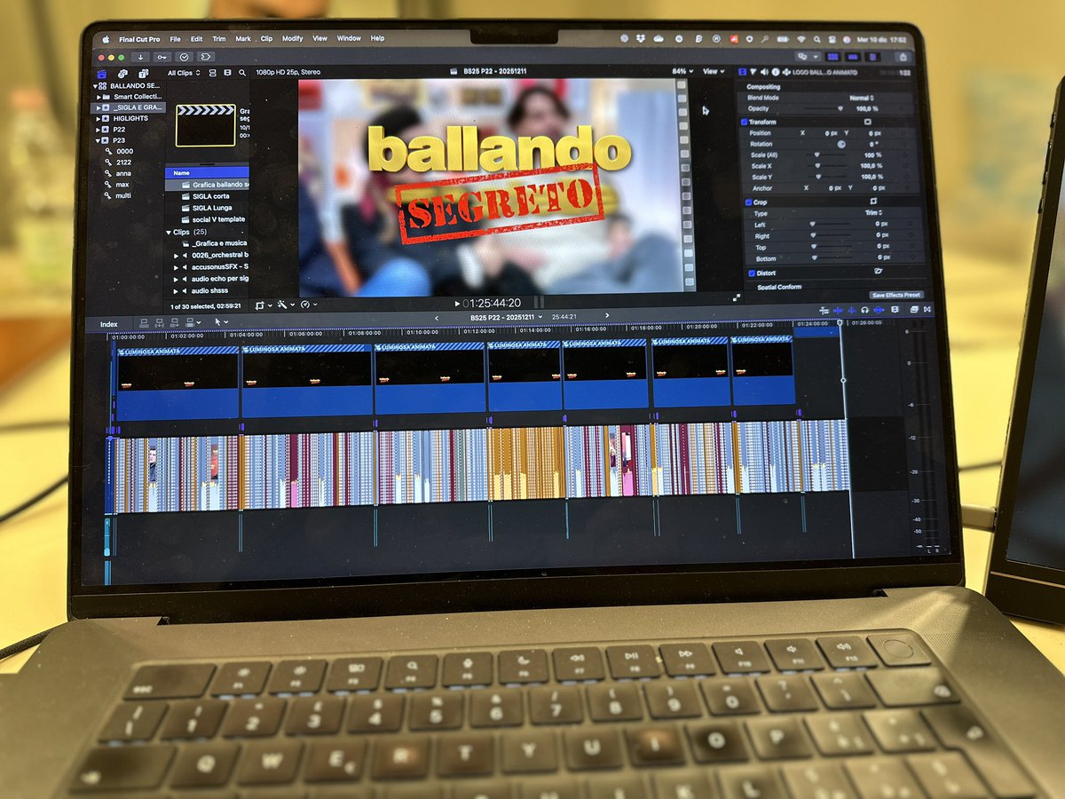Open the 84% zoom dropdown

pos(682,71)
